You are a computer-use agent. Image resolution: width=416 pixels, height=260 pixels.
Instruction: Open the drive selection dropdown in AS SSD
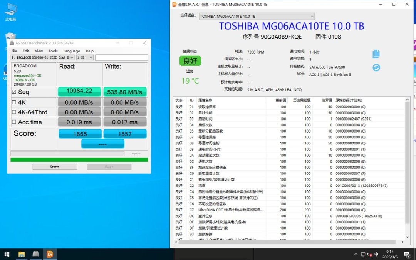click(42, 57)
